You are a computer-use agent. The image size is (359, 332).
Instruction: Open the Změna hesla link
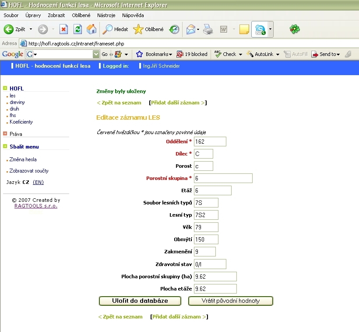coord(23,159)
